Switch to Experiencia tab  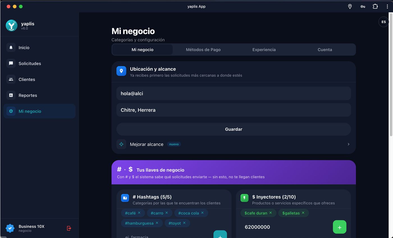(264, 50)
